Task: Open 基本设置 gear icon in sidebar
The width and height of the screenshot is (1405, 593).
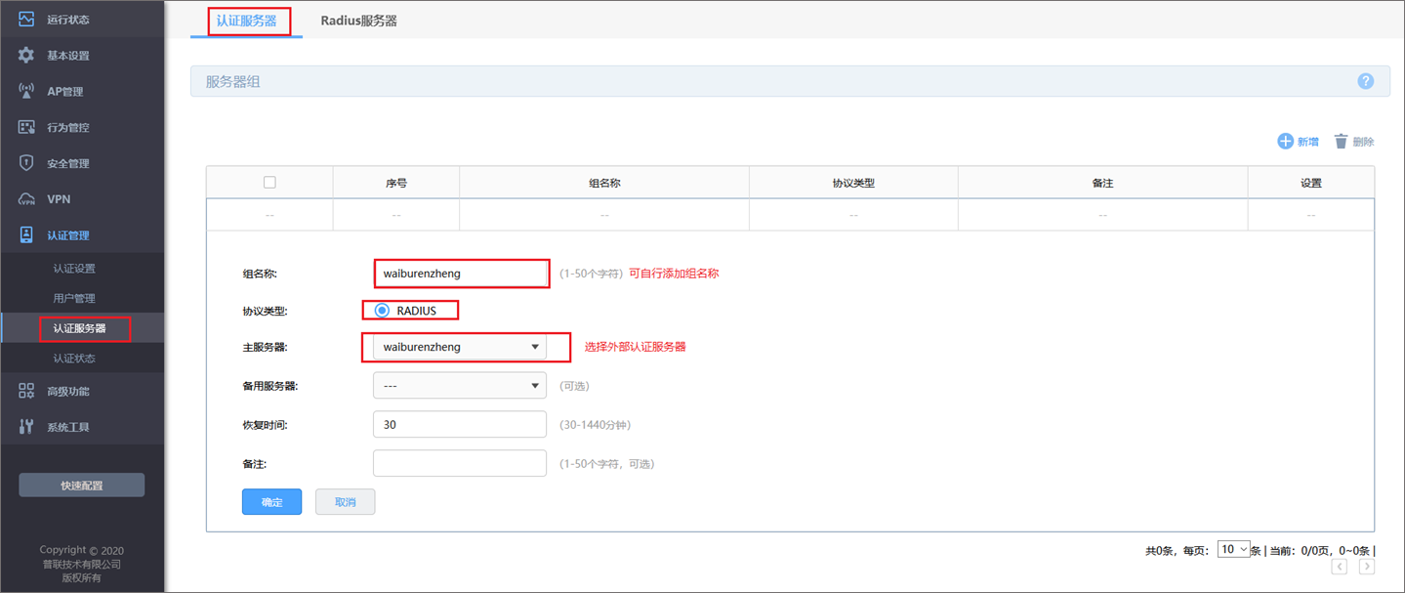Action: pos(26,56)
